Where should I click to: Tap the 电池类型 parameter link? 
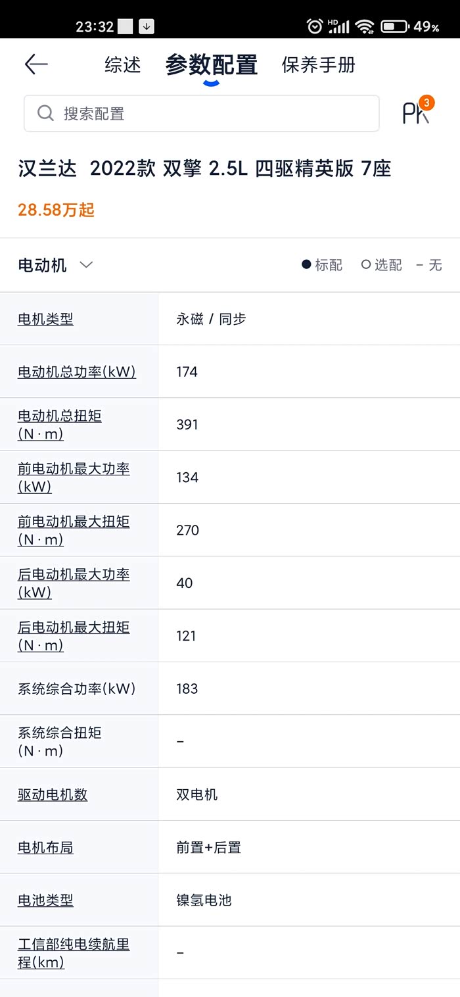point(45,900)
